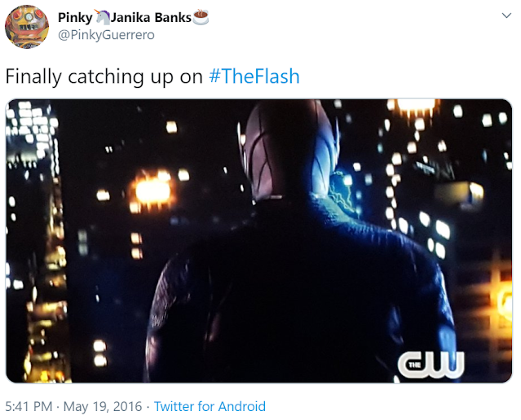Open the tweet options chevron menu
Screen dimensions: 521x420
point(506,15)
